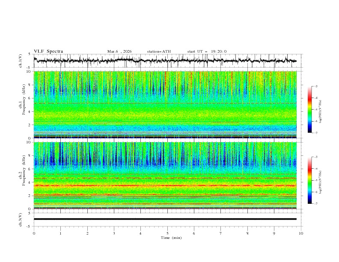Click the red 3.5 kHz band in ch.2 spectrogram

(165, 185)
